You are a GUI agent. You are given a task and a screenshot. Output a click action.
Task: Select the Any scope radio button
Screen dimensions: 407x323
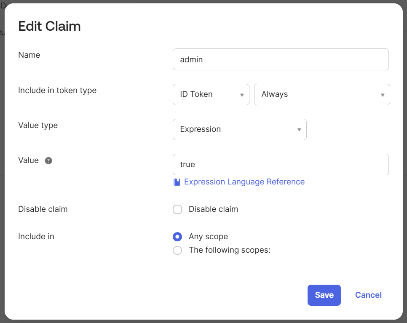177,237
